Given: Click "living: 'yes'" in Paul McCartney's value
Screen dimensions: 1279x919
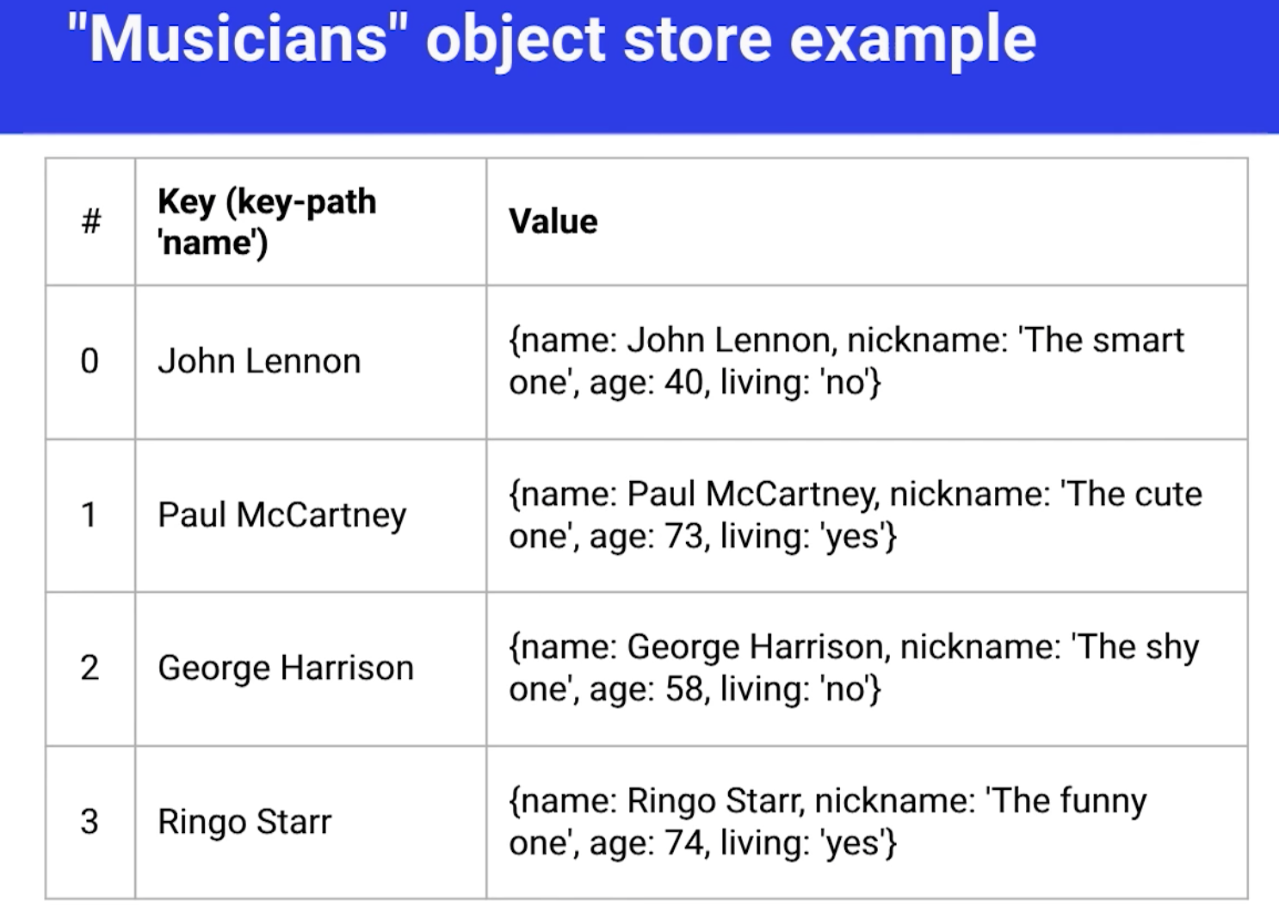Looking at the screenshot, I should click(807, 536).
